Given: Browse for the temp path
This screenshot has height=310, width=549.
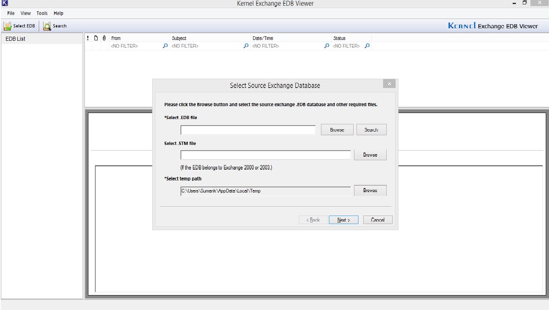Looking at the screenshot, I should (370, 191).
